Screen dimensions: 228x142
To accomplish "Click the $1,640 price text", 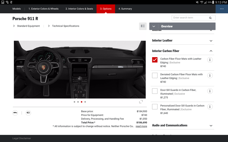I will point(164,113).
